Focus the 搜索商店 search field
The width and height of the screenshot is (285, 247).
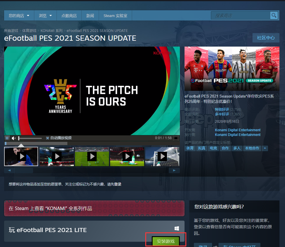[x=241, y=16]
